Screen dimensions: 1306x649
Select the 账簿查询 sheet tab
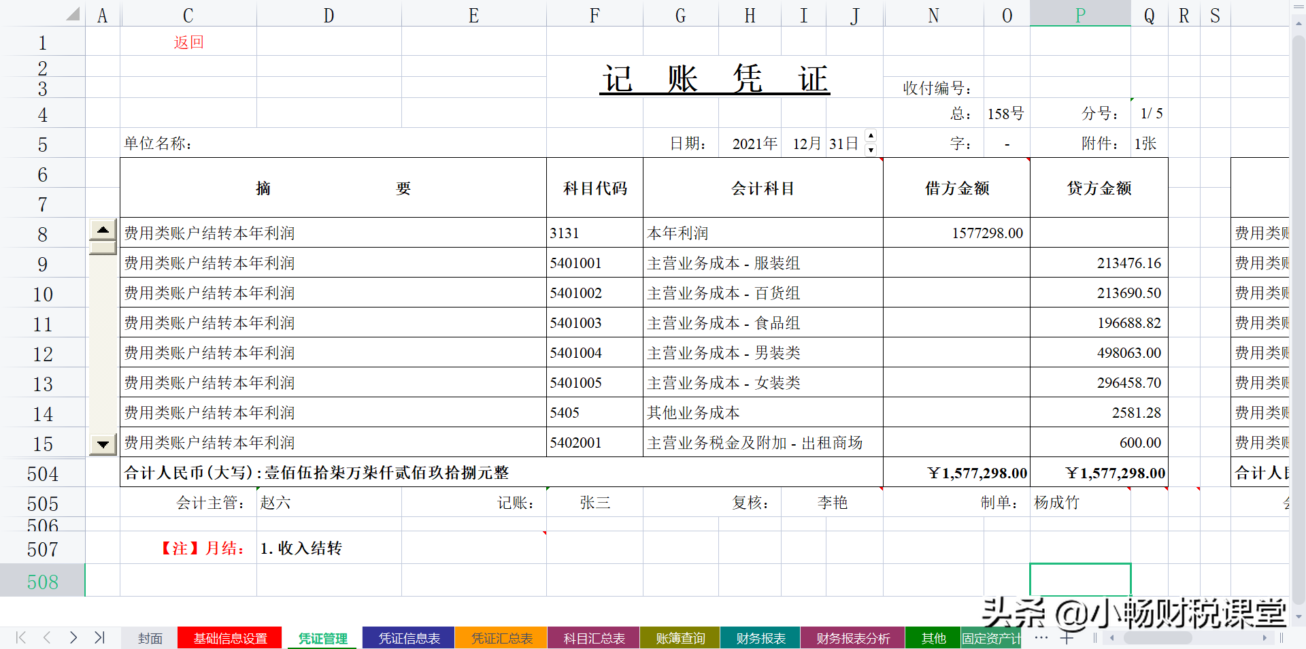coord(679,638)
